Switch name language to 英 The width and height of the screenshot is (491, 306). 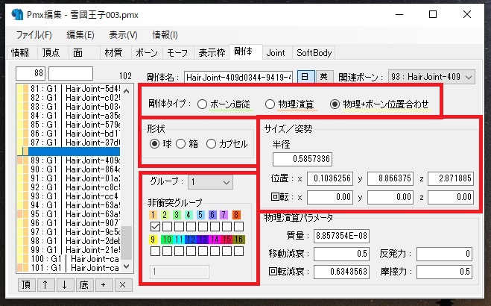pos(324,77)
